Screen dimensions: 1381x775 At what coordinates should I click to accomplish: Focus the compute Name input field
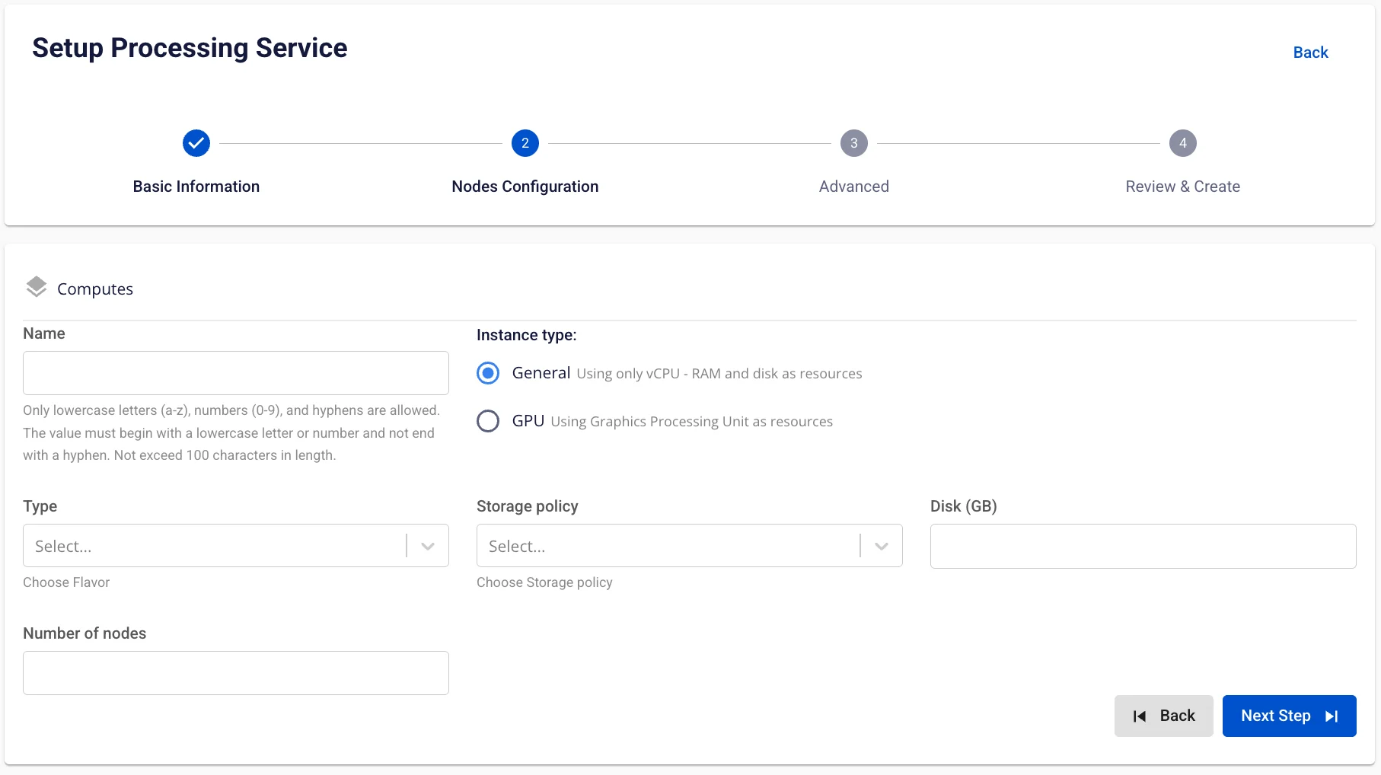click(236, 373)
